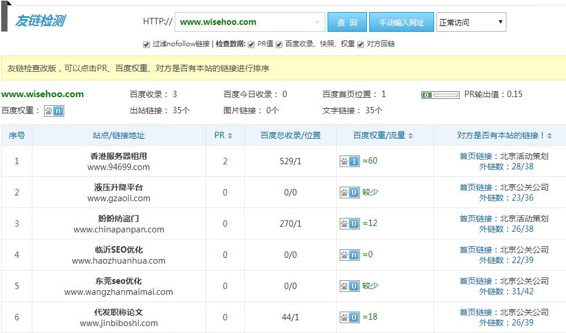
Task: Disable the PR值 check option
Action: (x=251, y=43)
